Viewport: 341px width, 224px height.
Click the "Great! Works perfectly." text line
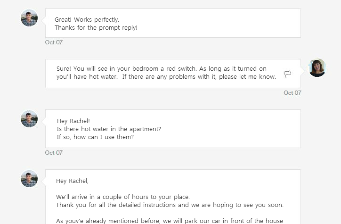tap(87, 20)
